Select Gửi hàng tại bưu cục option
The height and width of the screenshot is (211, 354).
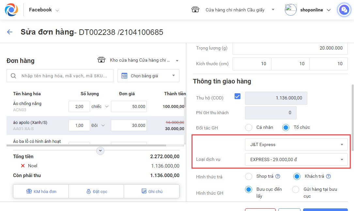tap(296, 189)
